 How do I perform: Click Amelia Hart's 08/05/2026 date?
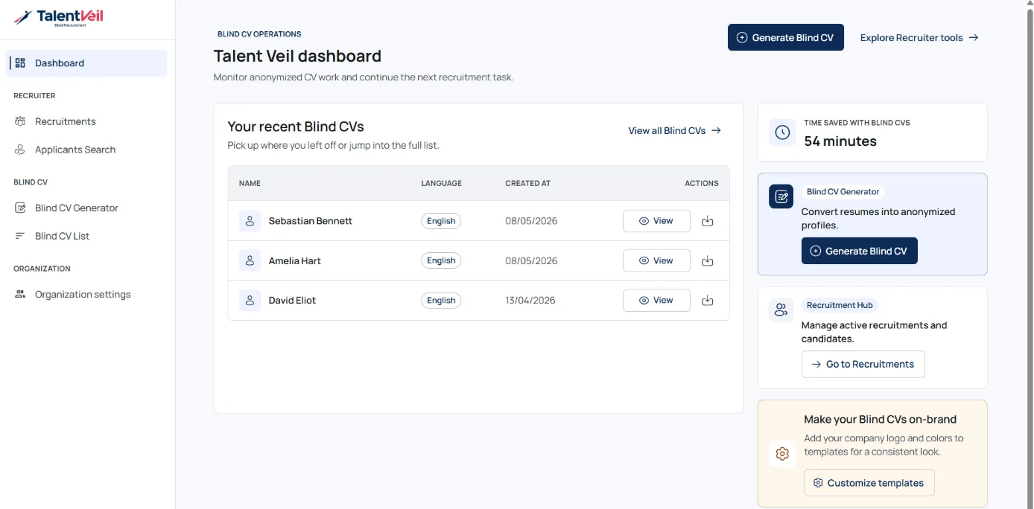531,260
